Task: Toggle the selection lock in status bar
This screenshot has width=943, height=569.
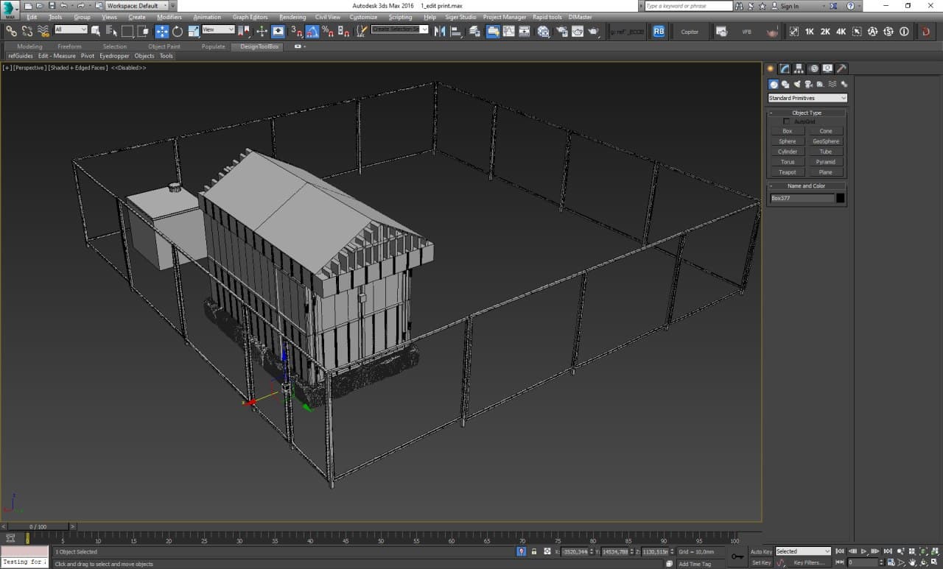Action: [x=534, y=551]
